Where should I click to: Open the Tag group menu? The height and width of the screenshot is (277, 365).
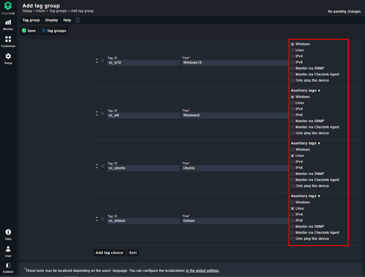(31, 20)
